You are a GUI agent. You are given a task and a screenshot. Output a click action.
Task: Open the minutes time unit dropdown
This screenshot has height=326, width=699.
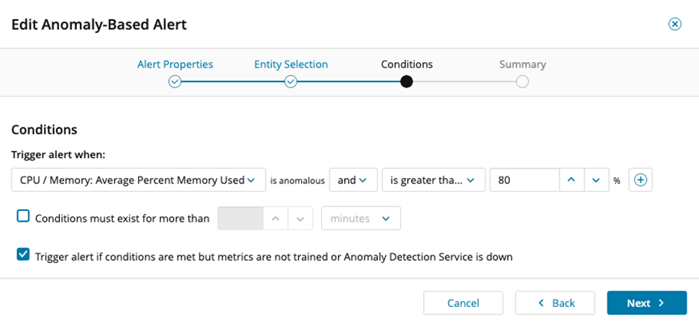tap(360, 219)
